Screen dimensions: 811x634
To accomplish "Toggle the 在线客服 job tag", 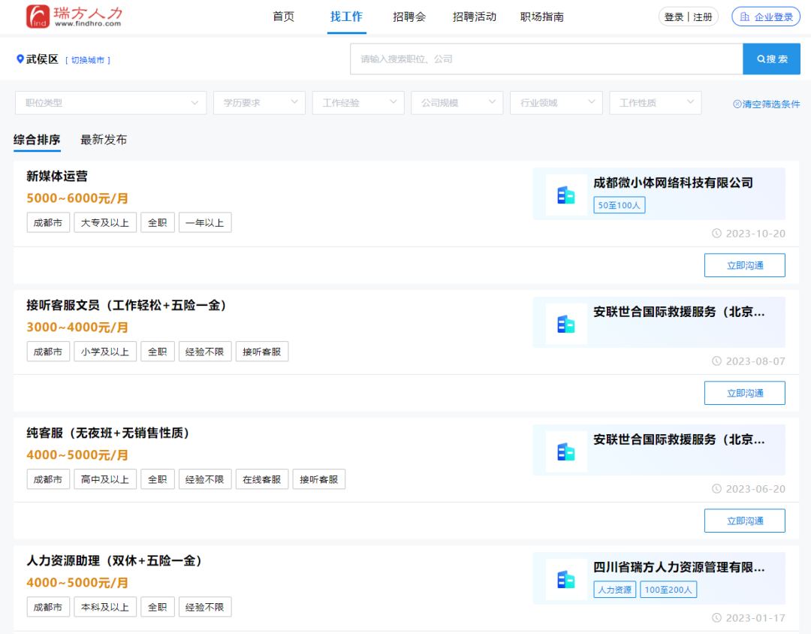I will 261,479.
